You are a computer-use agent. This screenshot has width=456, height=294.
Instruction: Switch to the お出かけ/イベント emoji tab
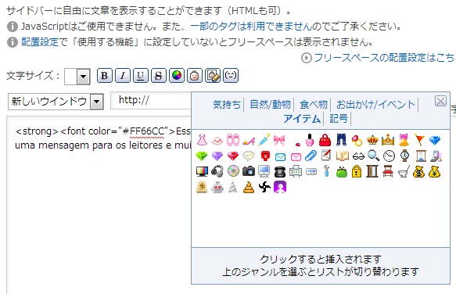coord(375,105)
